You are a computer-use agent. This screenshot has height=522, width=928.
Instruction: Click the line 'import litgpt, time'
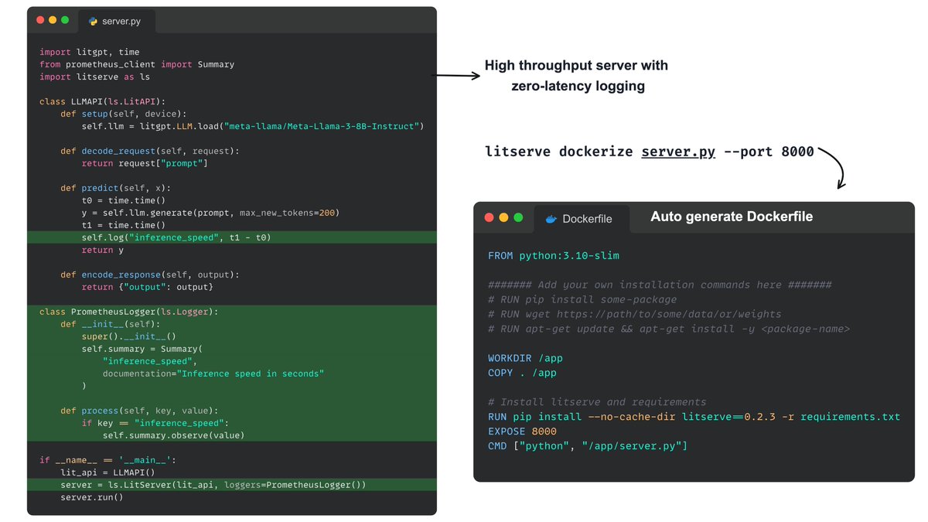click(90, 52)
